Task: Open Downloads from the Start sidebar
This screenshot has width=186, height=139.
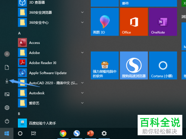Action: tap(7, 81)
